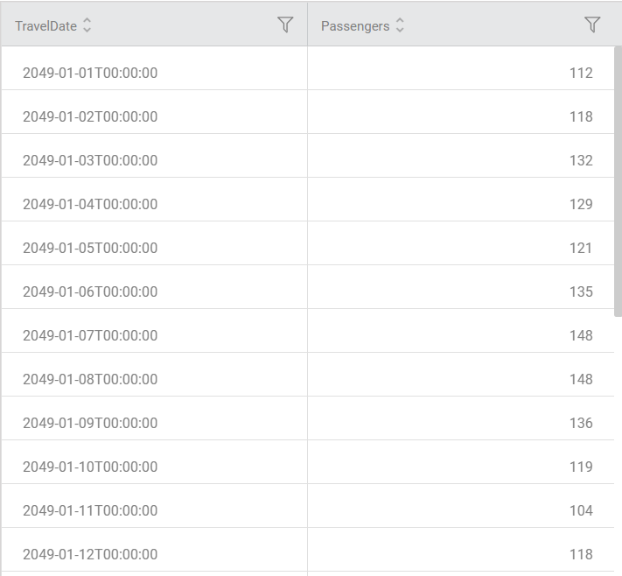Click the TravelDate column header label

click(x=46, y=26)
